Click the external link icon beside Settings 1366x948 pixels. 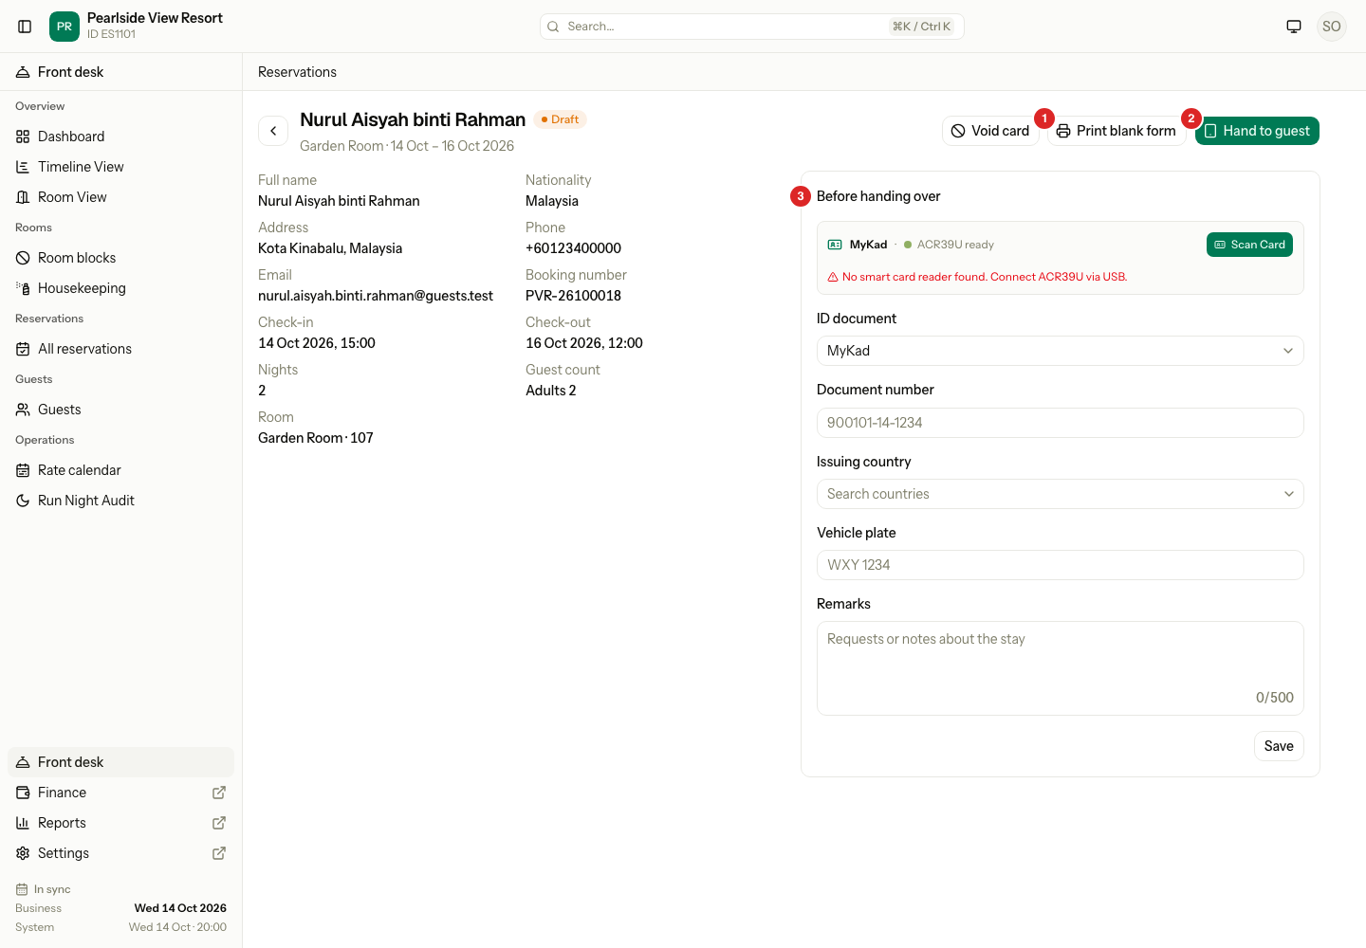[219, 853]
